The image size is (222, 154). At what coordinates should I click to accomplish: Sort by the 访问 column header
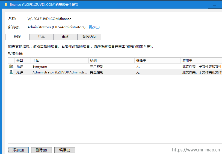[x=111, y=61]
